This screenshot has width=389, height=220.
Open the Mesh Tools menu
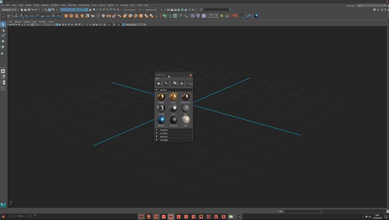tap(72, 5)
